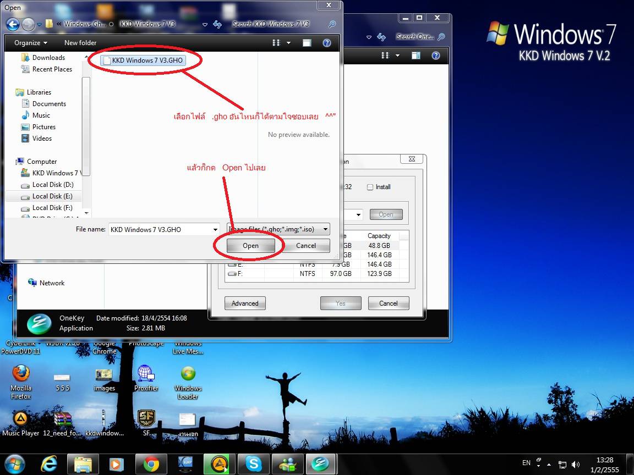The image size is (634, 475).
Task: Expand the address bar previous locations dropdown
Action: click(205, 25)
